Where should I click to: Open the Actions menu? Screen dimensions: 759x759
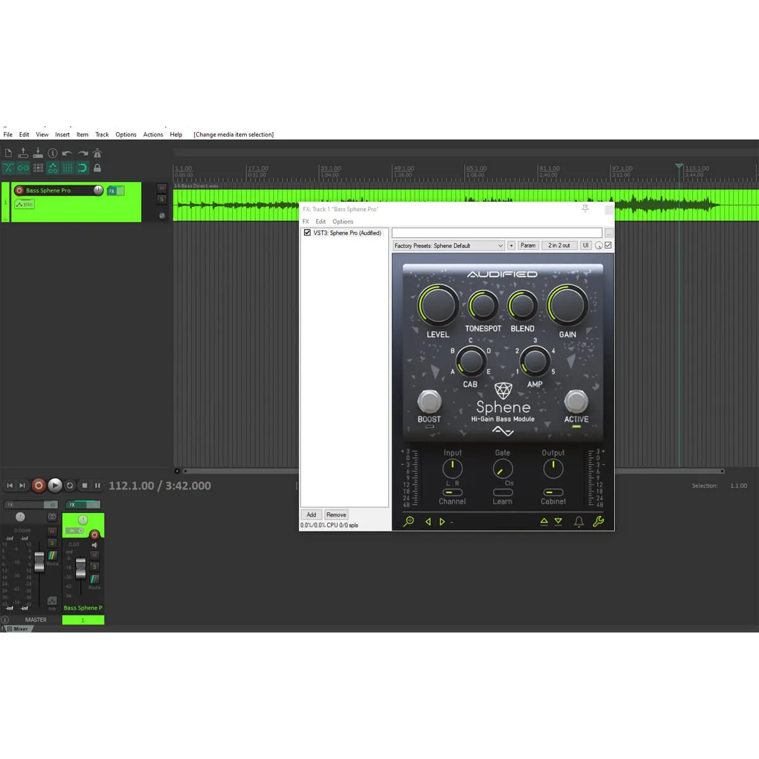coord(153,134)
